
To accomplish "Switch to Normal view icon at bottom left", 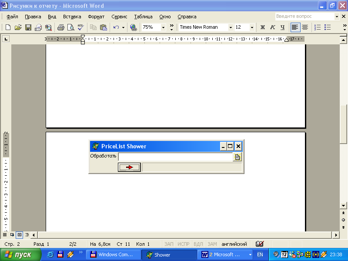I will point(5,234).
